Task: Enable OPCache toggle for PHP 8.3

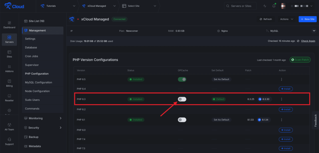Action: coord(182,99)
